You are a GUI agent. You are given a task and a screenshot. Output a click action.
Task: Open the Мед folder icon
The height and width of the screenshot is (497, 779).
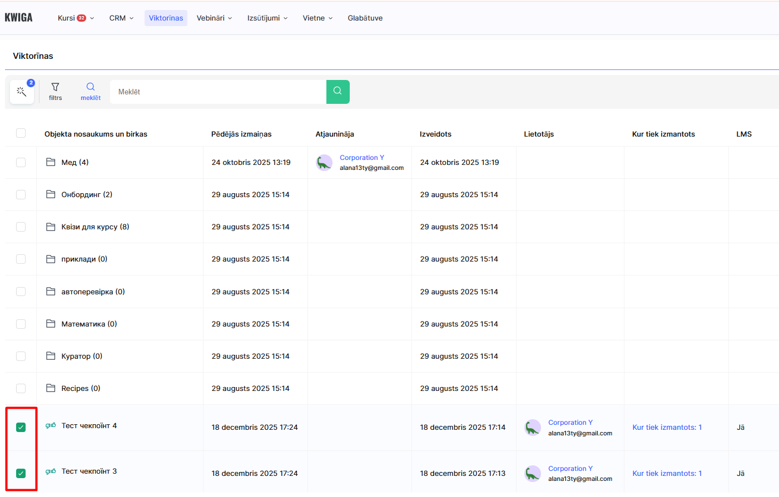coord(51,162)
